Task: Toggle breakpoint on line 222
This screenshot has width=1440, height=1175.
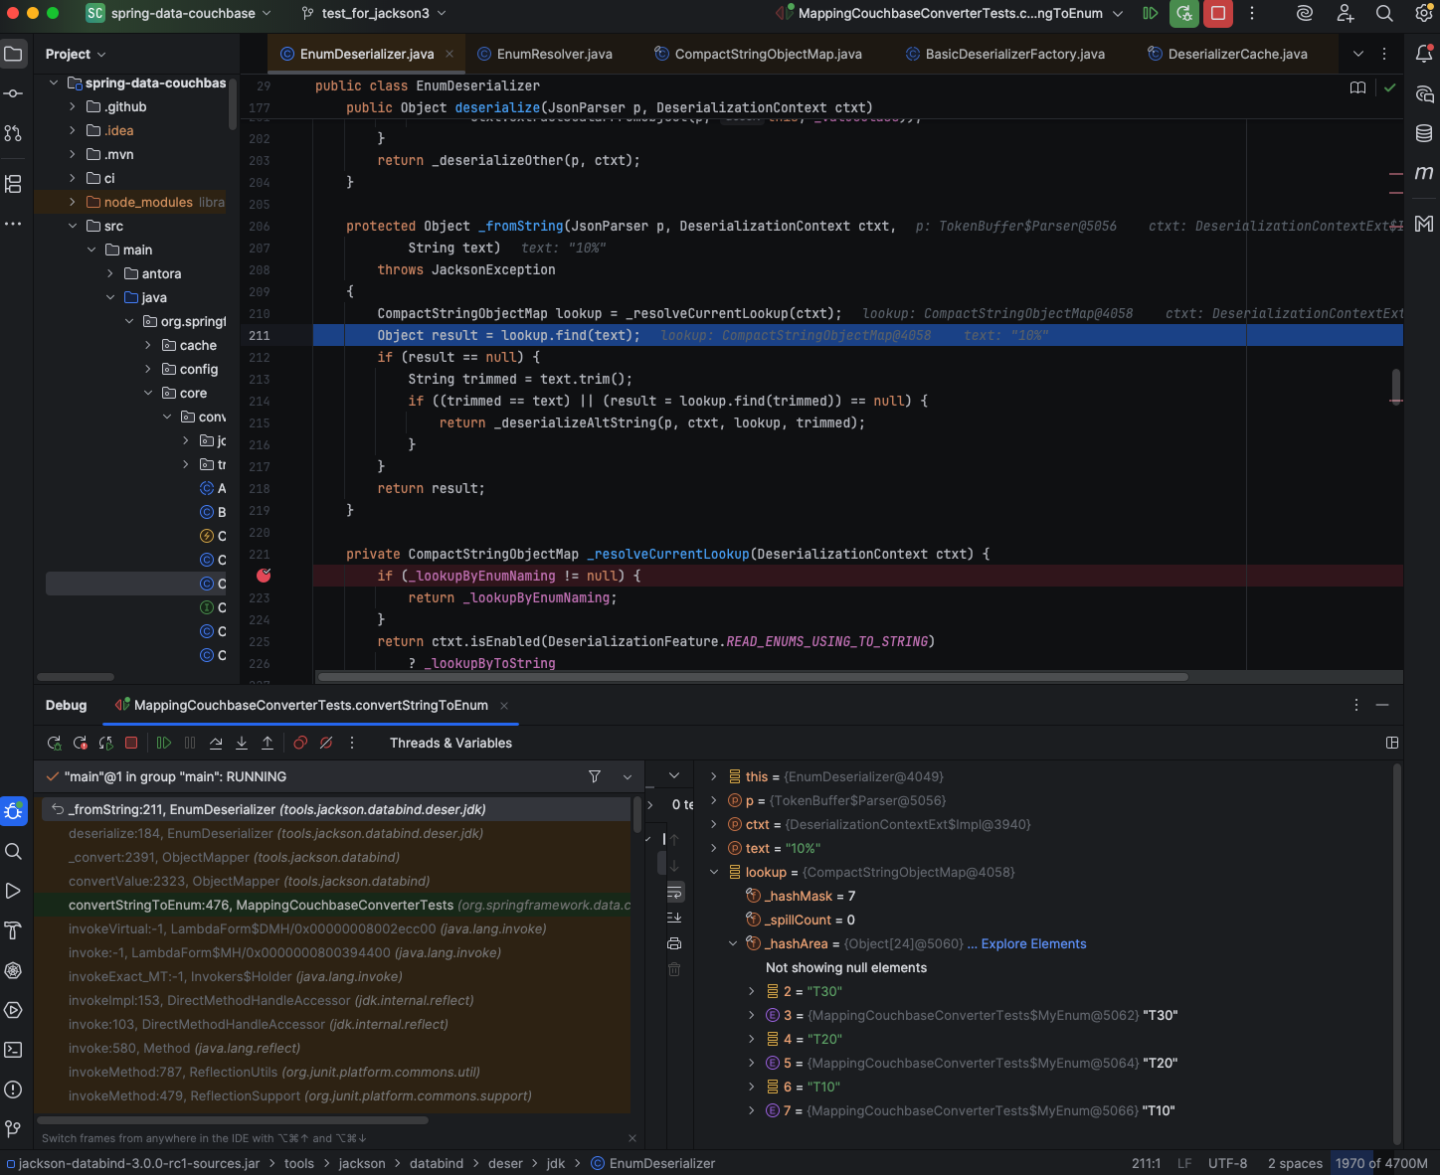Action: pos(264,576)
